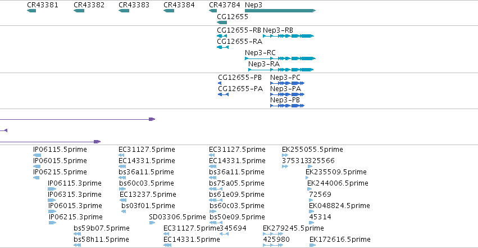Image resolution: width=478 pixels, height=248 pixels.
Task: Click transcript CG12655-RA label
Action: tap(240, 42)
